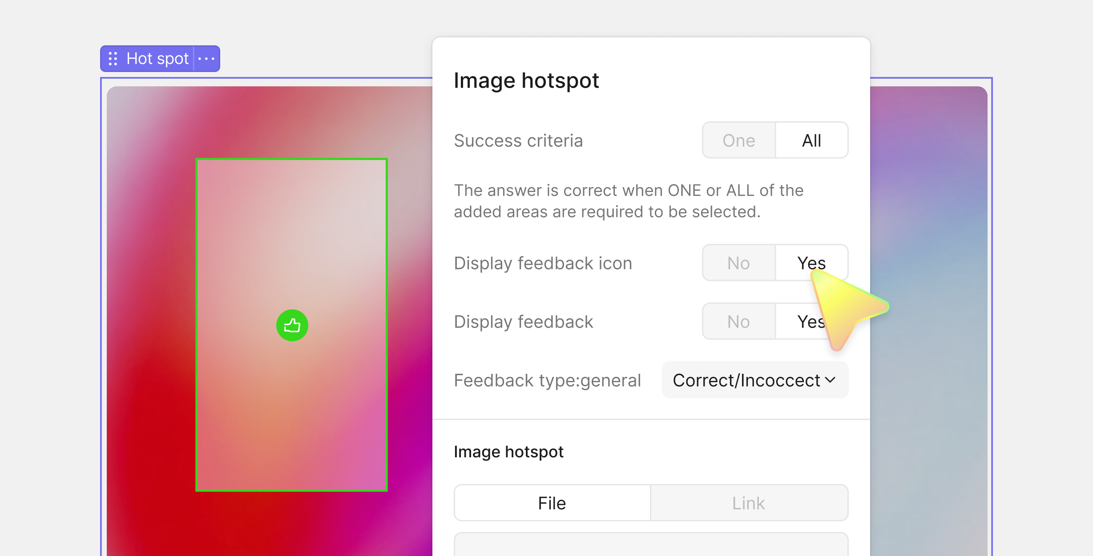
Task: Click the drag handle dots on Hot spot tag
Action: tap(113, 59)
